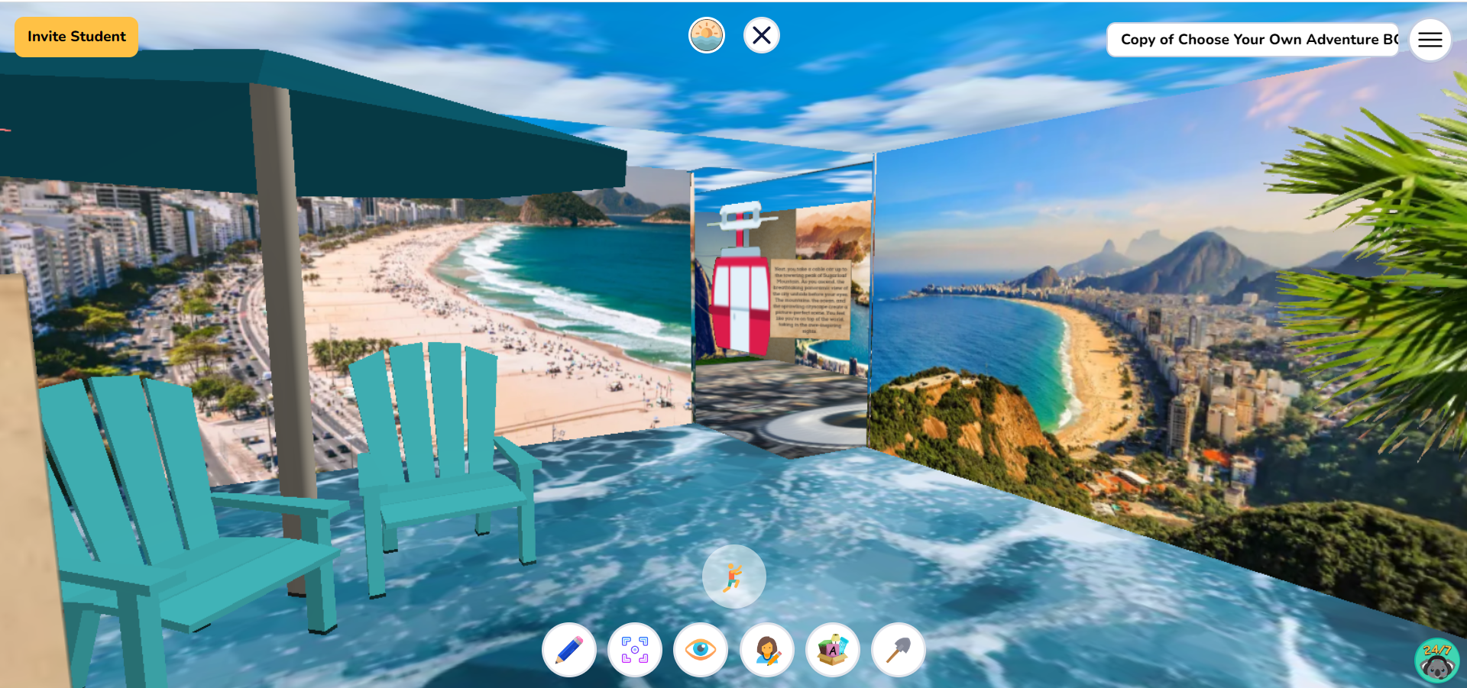Open the 24/7 koala support chat
This screenshot has height=688, width=1467.
tap(1436, 661)
